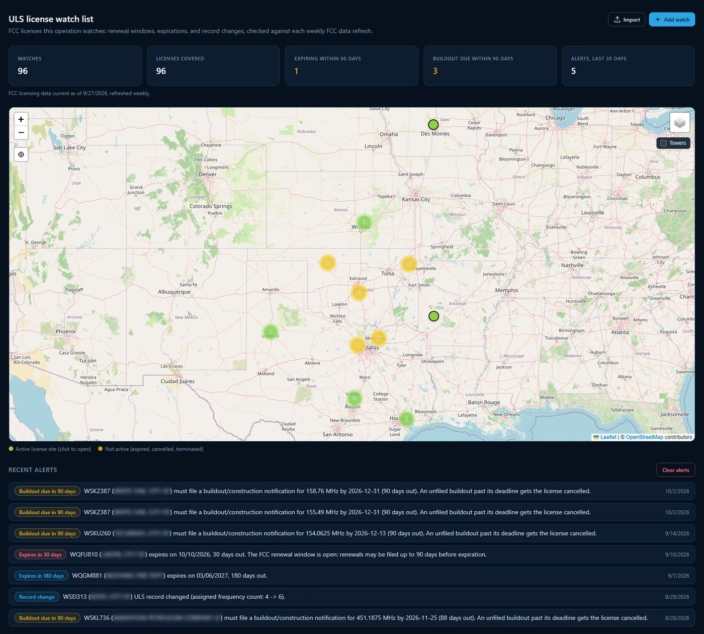The width and height of the screenshot is (704, 634).
Task: Expand the cluster of 12 near Dallas
Action: coord(358,345)
